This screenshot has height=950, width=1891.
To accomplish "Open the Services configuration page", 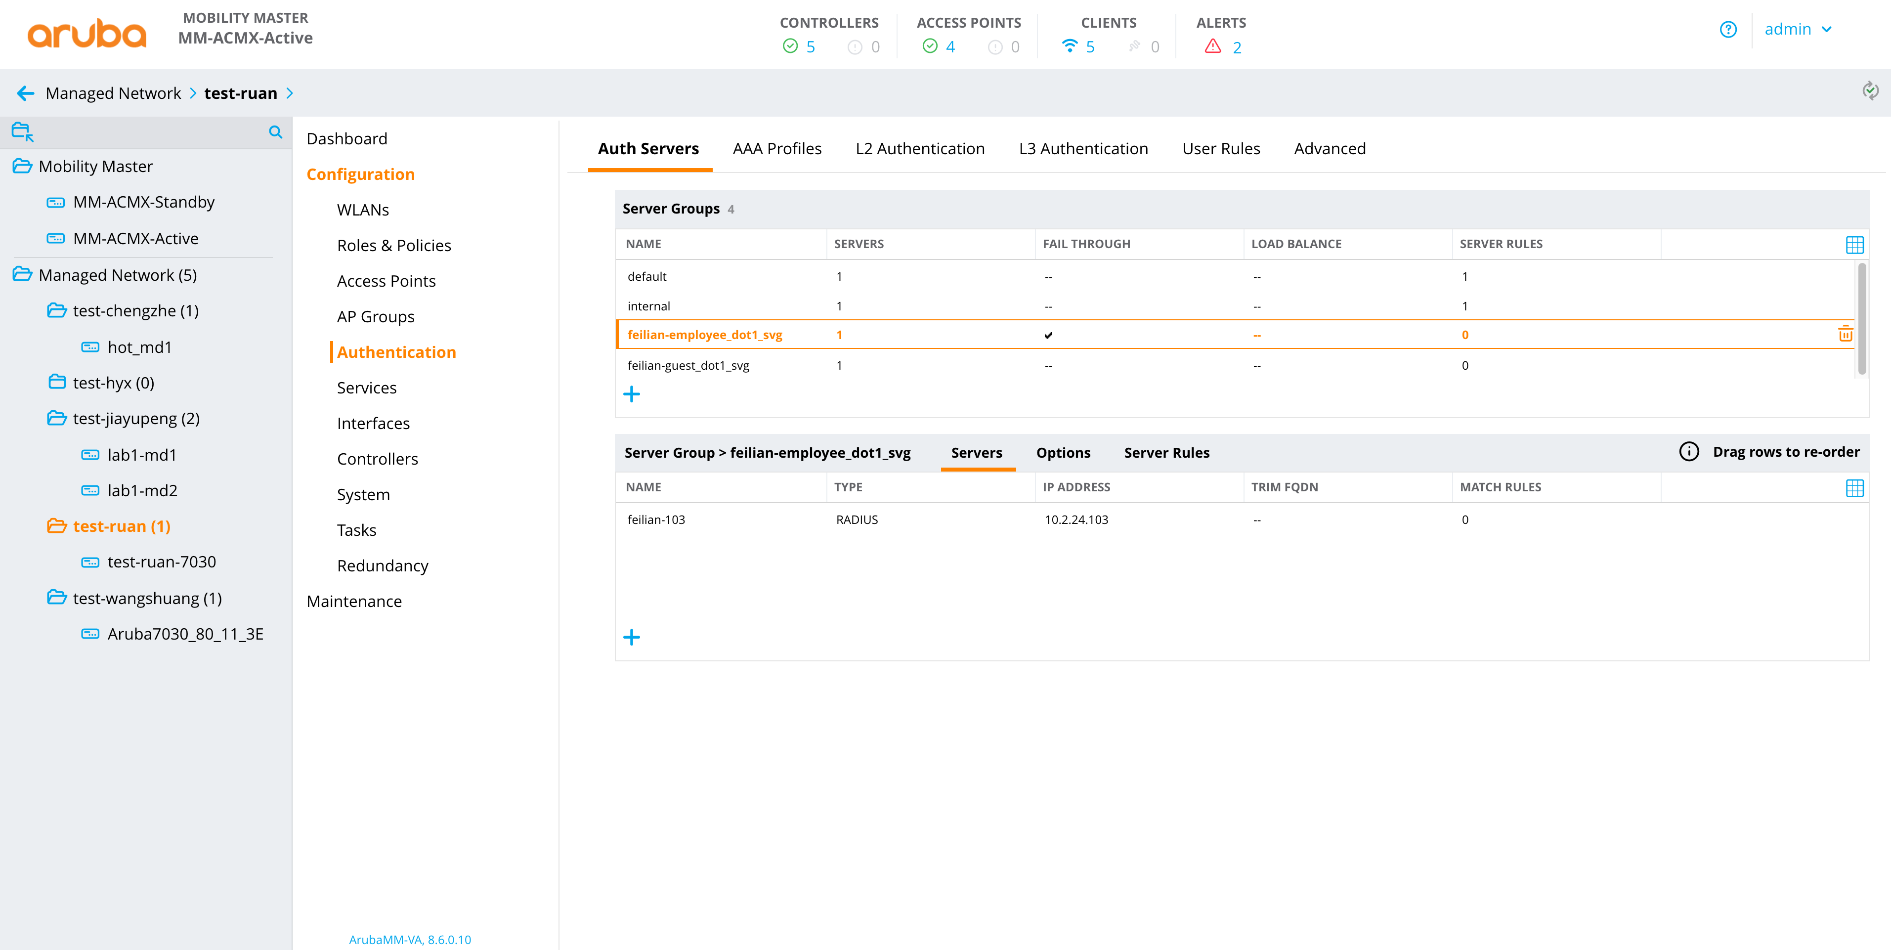I will coord(366,388).
